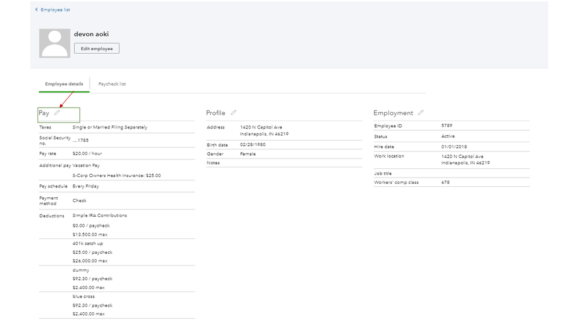Screen dimensions: 579x325
Task: Click the '$0.00 / paycheck' amount
Action: [91, 226]
